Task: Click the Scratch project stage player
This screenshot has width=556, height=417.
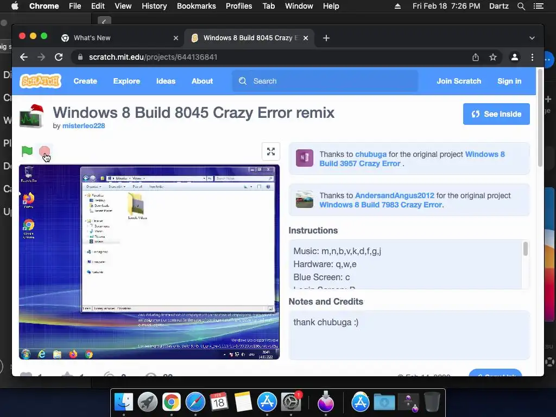Action: (x=149, y=262)
